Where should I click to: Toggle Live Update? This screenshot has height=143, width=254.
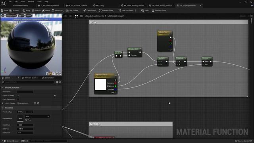72,10
